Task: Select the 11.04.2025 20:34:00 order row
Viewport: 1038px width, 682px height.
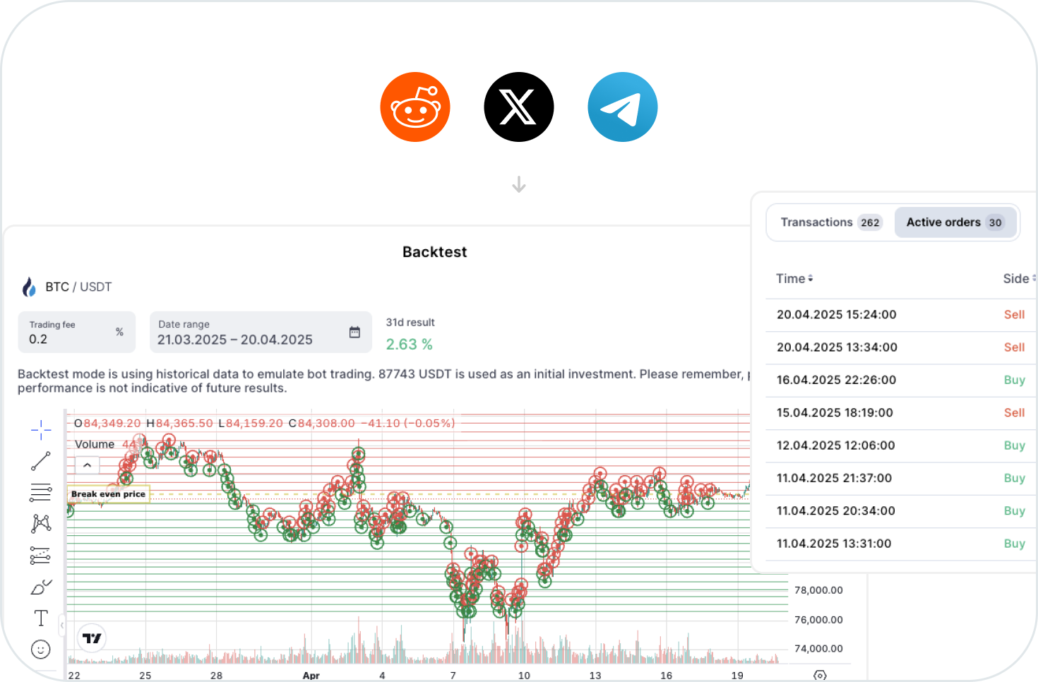Action: [x=901, y=511]
